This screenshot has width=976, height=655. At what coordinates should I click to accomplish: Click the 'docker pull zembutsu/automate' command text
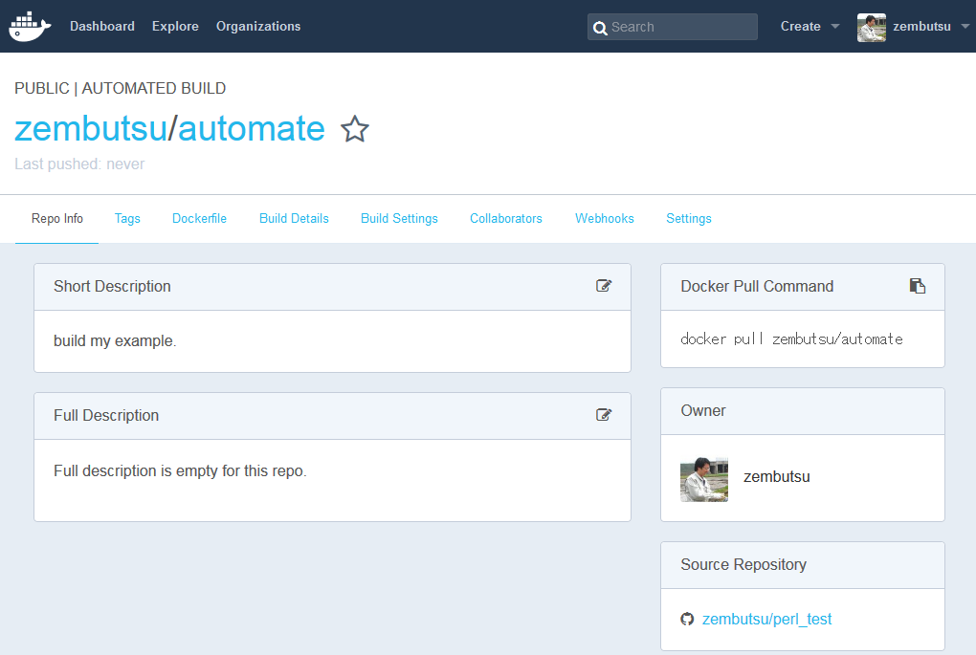click(791, 339)
